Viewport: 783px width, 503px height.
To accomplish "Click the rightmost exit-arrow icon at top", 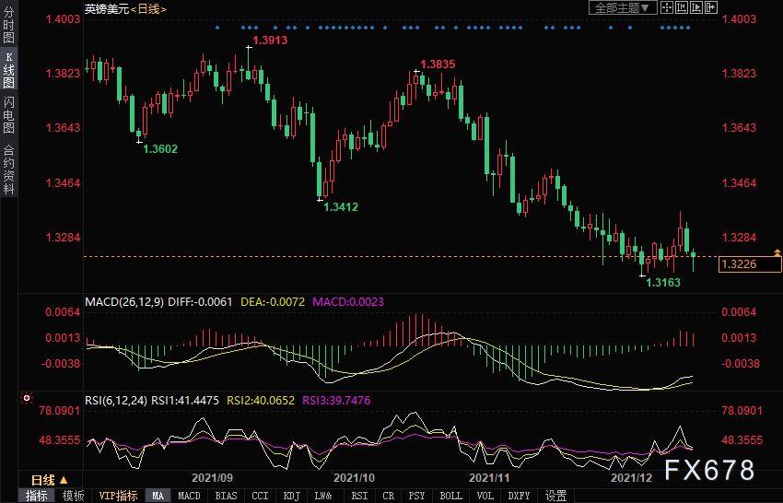I will tap(711, 7).
